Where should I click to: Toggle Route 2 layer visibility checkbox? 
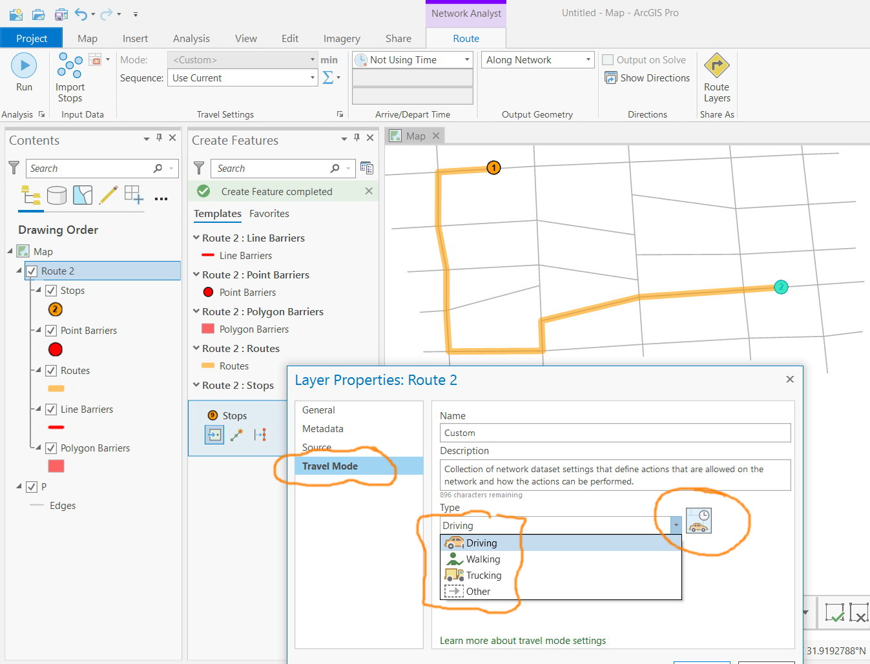click(32, 271)
